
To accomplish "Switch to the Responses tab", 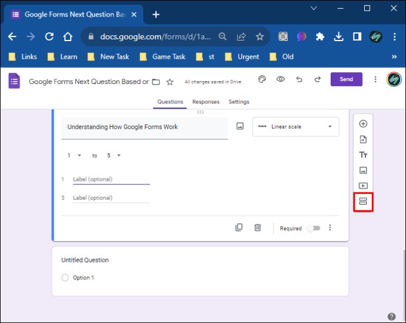I will click(x=206, y=102).
